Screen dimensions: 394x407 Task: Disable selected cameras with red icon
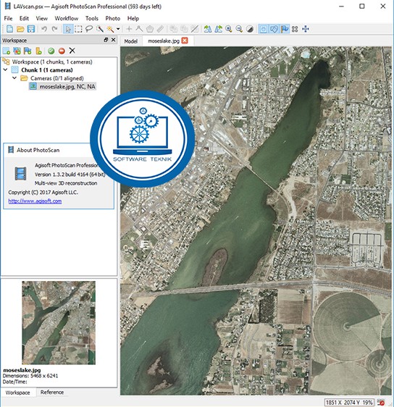click(62, 51)
